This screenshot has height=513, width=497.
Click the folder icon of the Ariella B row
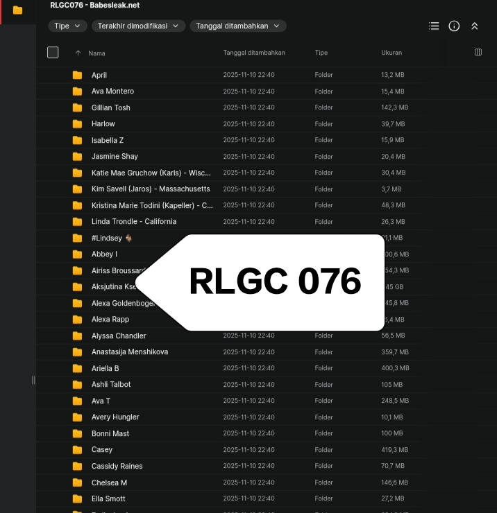(77, 368)
